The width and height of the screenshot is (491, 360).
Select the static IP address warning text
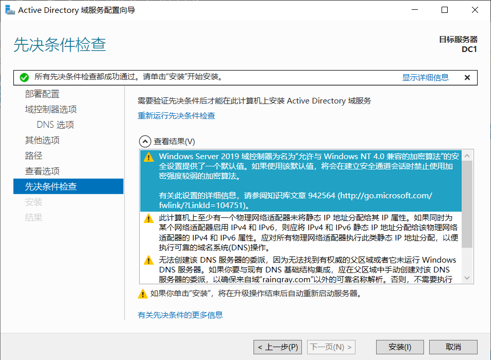click(309, 233)
